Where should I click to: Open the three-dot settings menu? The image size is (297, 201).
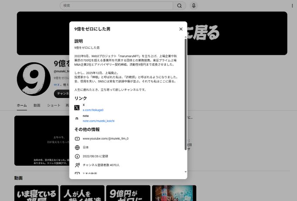point(292,6)
